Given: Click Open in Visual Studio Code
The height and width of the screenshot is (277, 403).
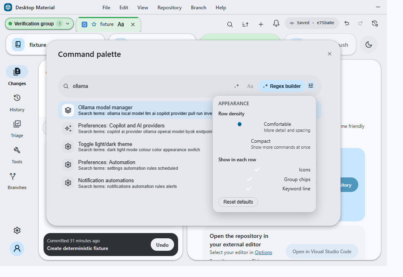Looking at the screenshot, I should coord(322,252).
